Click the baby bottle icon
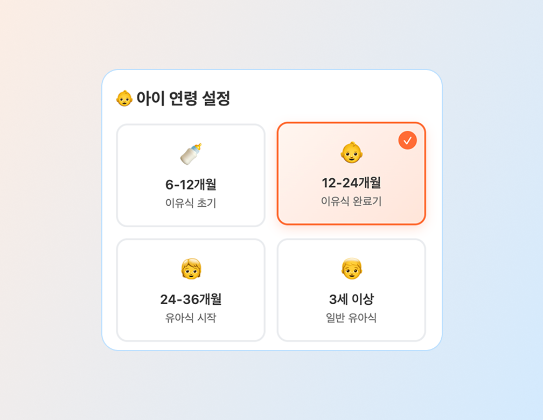Screen dimensions: 543x420 pos(191,154)
